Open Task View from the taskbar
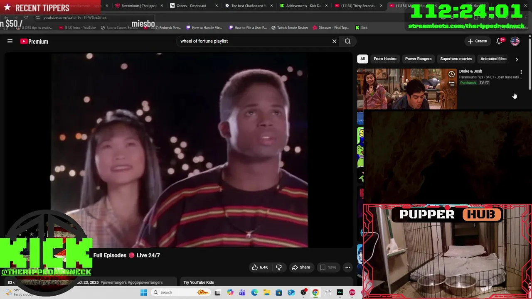532x299 pixels. 217,292
